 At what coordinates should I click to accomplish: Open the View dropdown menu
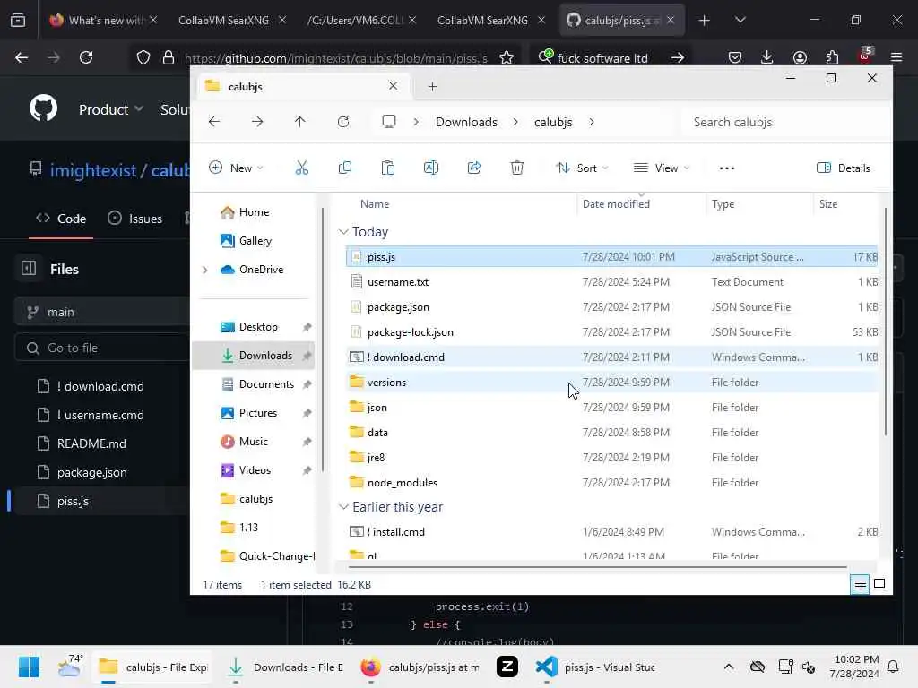pyautogui.click(x=662, y=168)
